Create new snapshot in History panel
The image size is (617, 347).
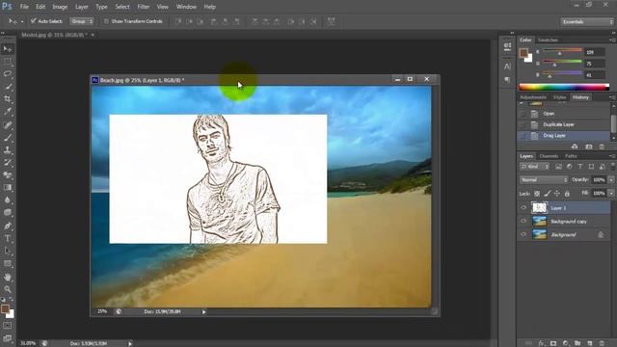589,147
